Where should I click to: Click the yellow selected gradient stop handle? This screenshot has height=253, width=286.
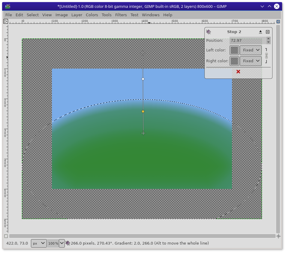(x=143, y=112)
